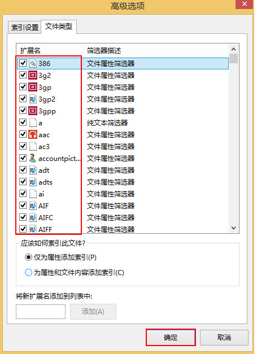
Task: Uncheck the adt extension checkbox
Action: coord(23,170)
